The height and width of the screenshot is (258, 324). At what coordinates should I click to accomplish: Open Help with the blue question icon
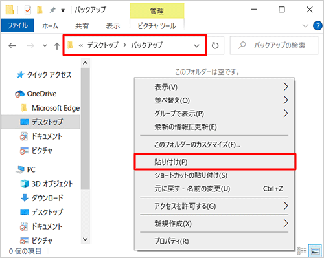click(318, 26)
